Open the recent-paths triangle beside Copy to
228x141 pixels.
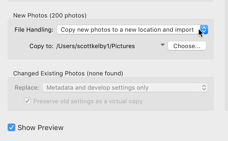point(162,45)
